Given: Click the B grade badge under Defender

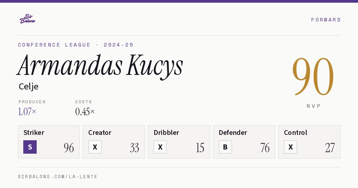Looking at the screenshot, I should pos(225,147).
